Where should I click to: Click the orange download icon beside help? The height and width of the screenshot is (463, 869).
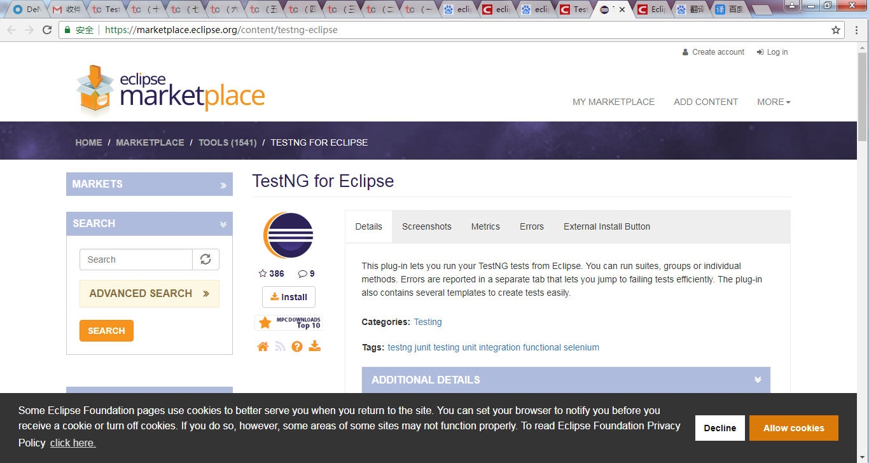click(x=315, y=346)
